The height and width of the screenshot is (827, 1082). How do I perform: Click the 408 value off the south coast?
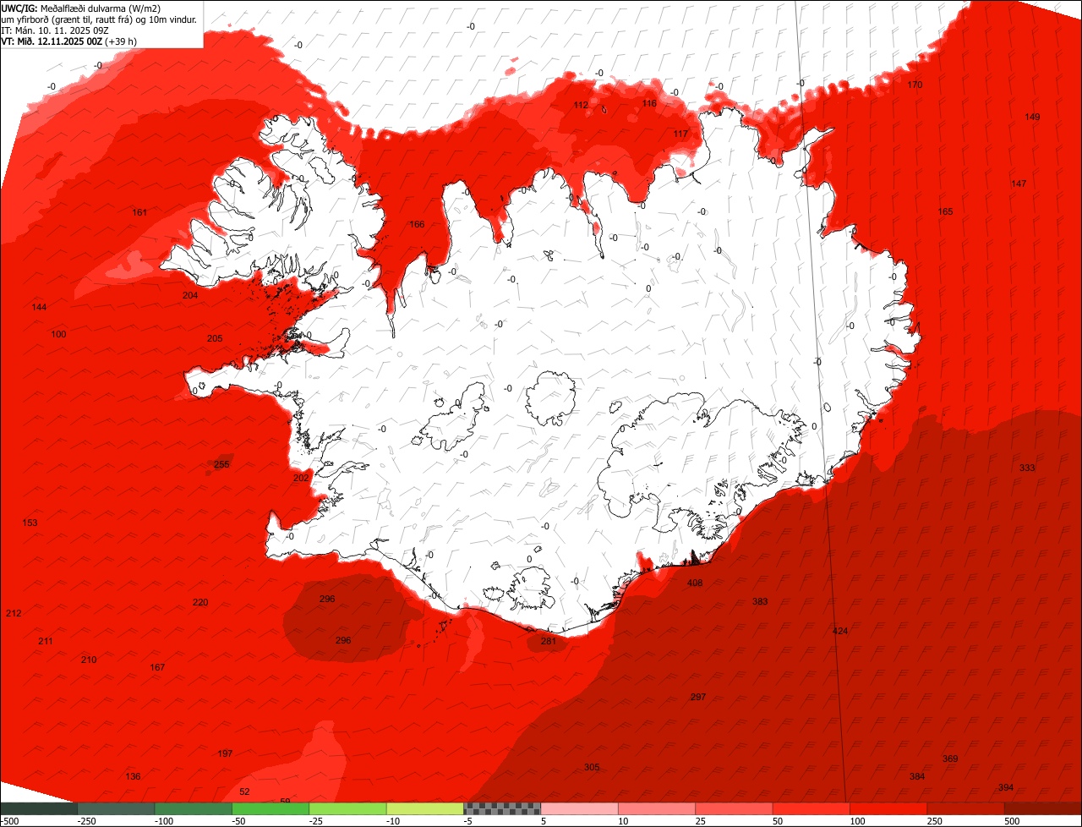[695, 583]
